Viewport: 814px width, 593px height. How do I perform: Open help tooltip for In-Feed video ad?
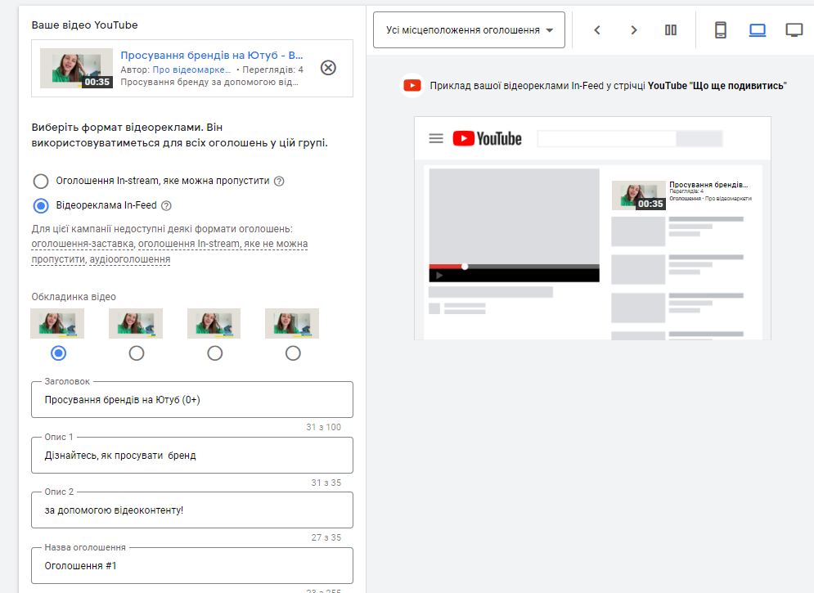[166, 206]
